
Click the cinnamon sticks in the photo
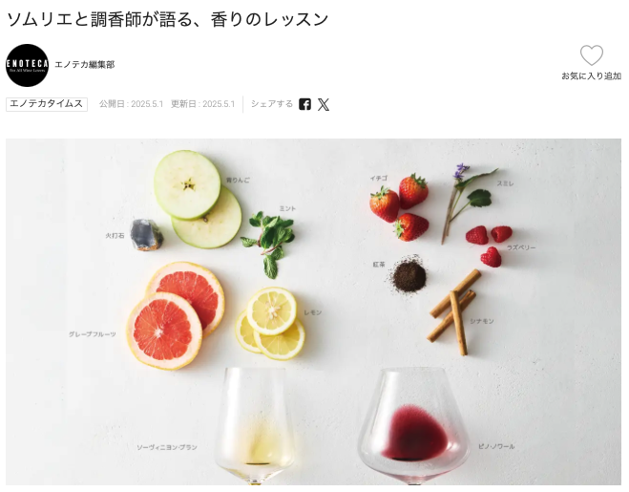454,312
